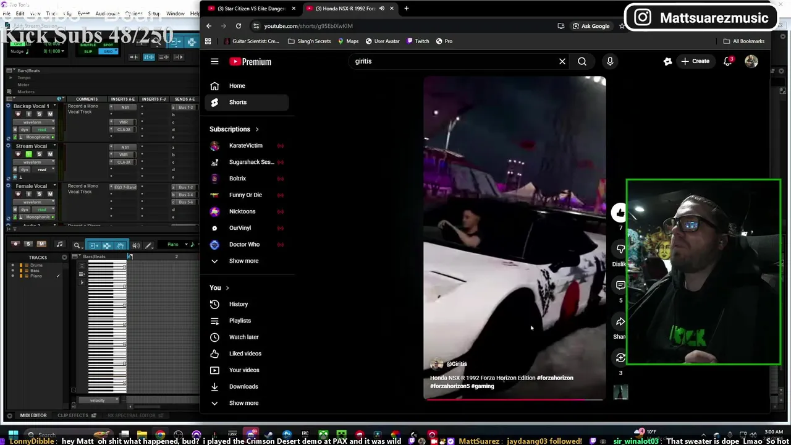This screenshot has height=445, width=791.
Task: Record-enable the Female Vocal track
Action: coord(18,194)
